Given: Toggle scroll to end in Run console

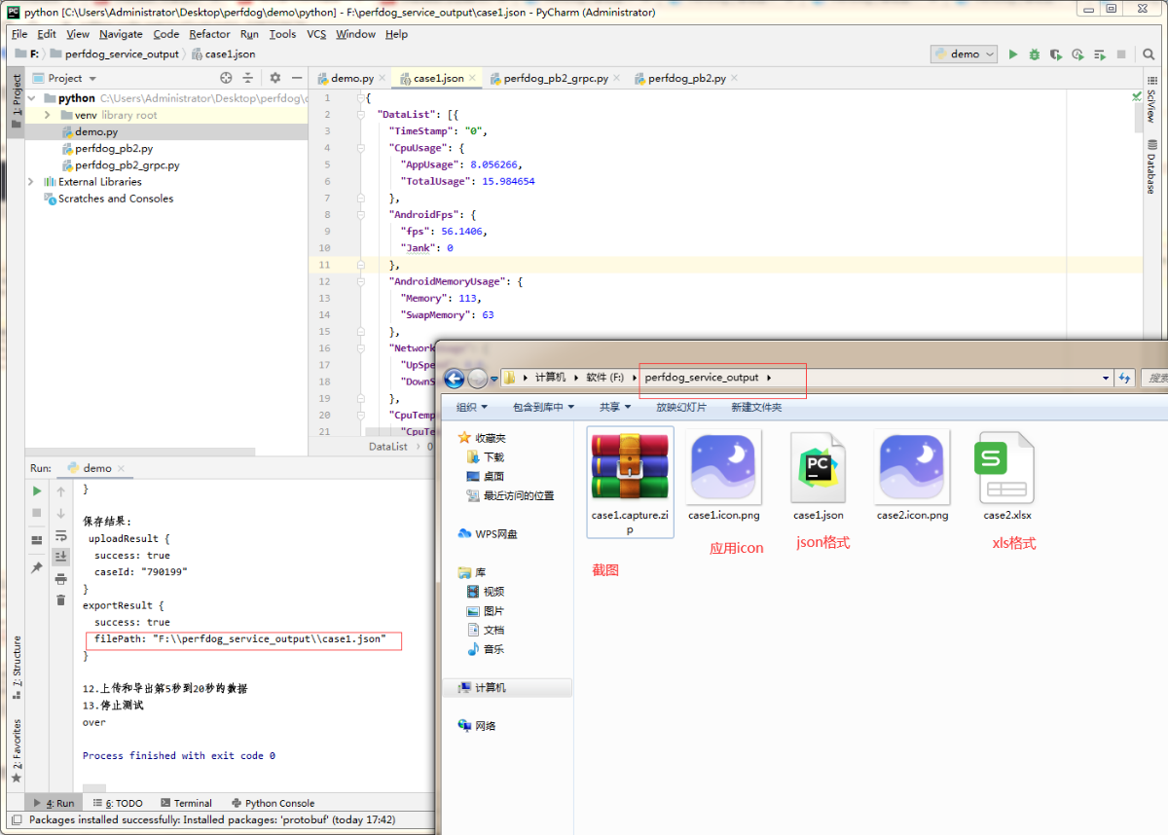Looking at the screenshot, I should 60,557.
